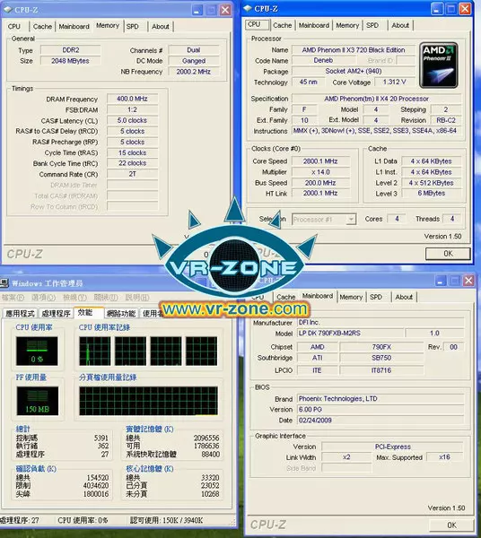Open About tab in mainboard window
481x538 pixels.
click(x=404, y=297)
